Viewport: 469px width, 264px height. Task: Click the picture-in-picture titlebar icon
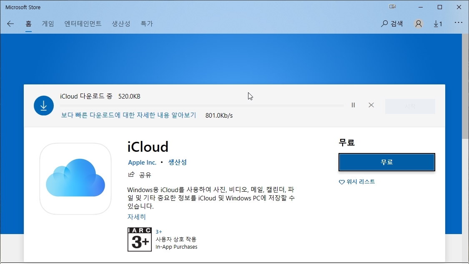(x=392, y=7)
